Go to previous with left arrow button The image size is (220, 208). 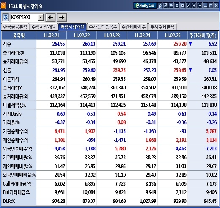[x=50, y=17]
